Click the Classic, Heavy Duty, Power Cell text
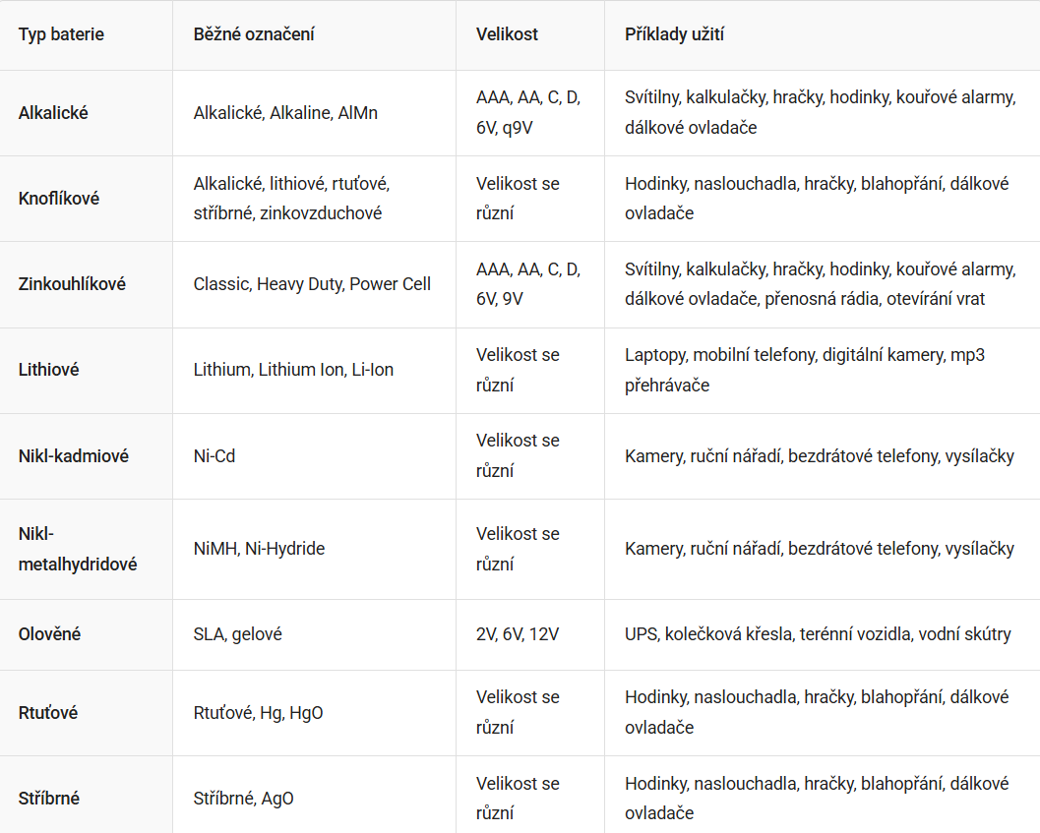The width and height of the screenshot is (1040, 833). pos(312,284)
